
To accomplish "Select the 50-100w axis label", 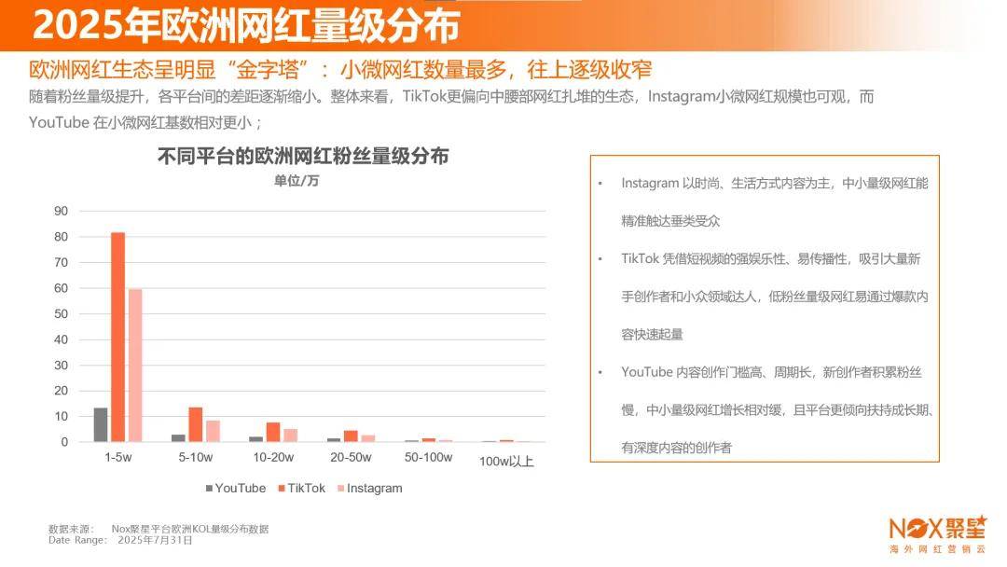I will (x=428, y=458).
